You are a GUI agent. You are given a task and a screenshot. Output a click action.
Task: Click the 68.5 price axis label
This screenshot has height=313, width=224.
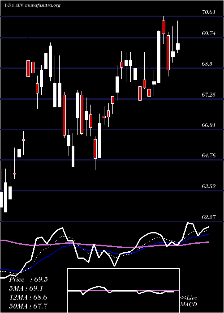pos(208,64)
